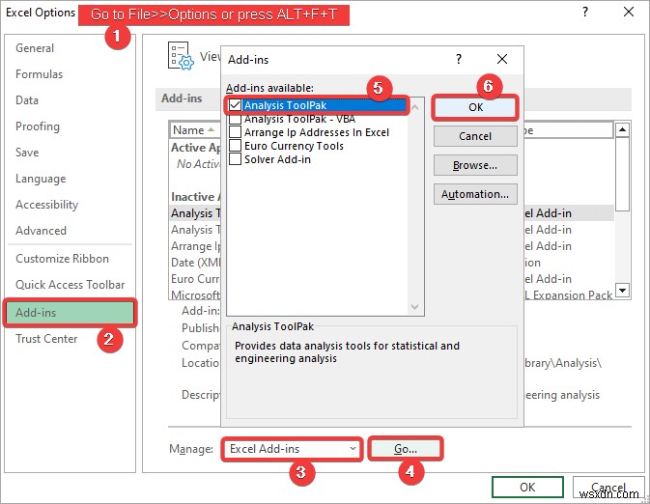Screen dimensions: 650x504
Task: Select Add-ins in the sidebar
Action: pyautogui.click(x=70, y=313)
